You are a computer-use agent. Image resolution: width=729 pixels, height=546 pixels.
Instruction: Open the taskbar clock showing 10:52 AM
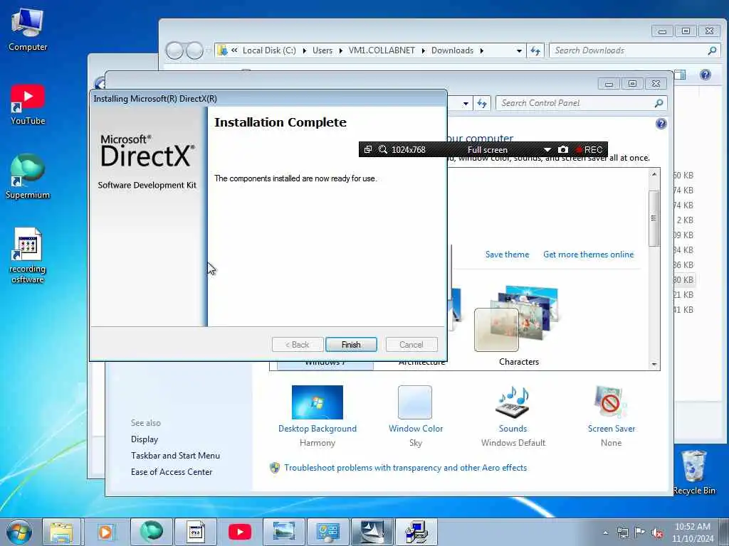[693, 532]
